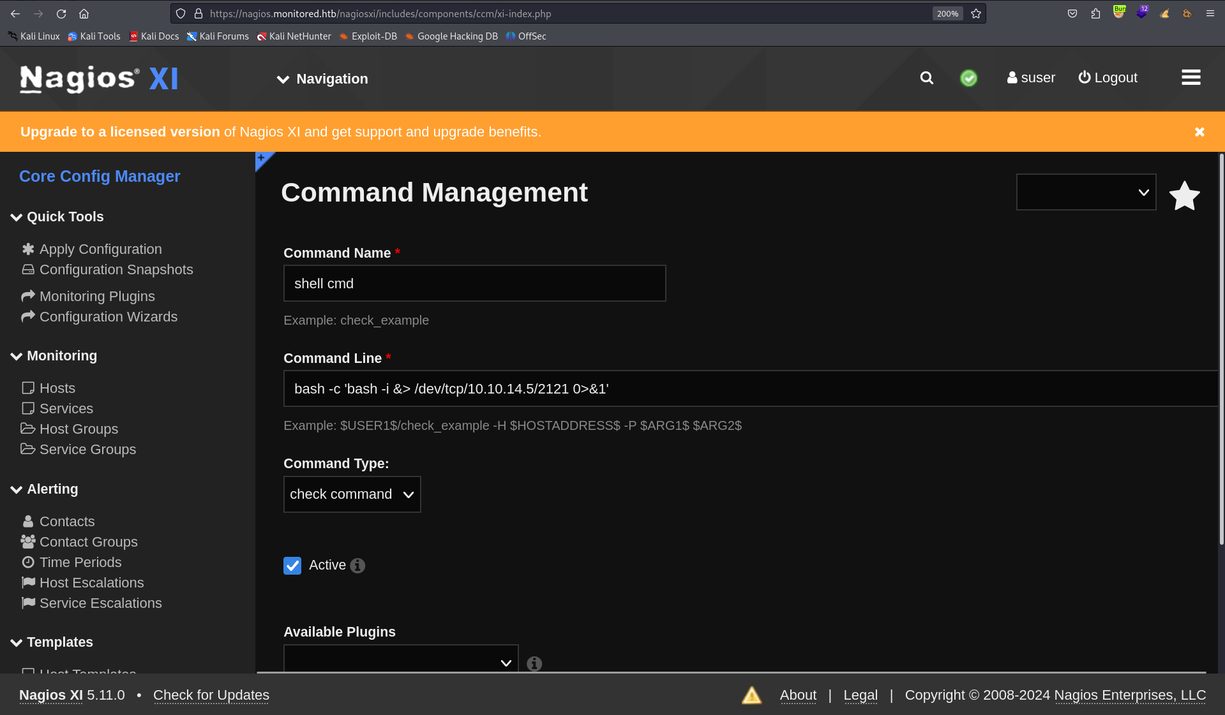Open the Available Plugins dropdown
This screenshot has height=715, width=1225.
(401, 659)
